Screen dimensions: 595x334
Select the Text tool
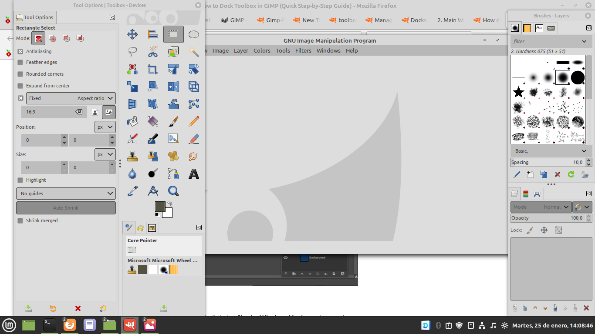coord(194,174)
